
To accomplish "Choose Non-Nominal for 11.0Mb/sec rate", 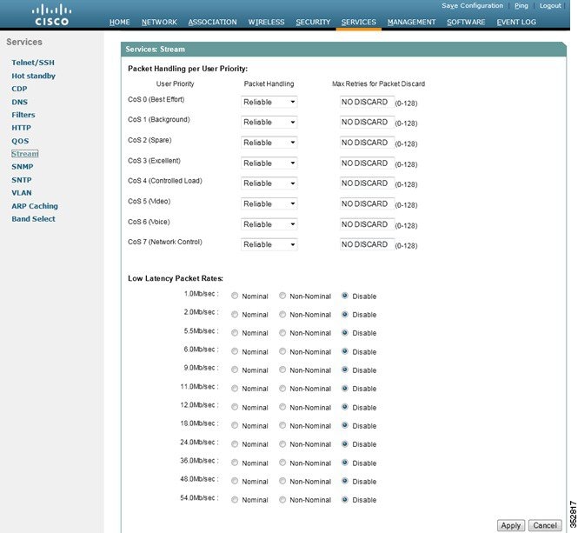I will 282,389.
